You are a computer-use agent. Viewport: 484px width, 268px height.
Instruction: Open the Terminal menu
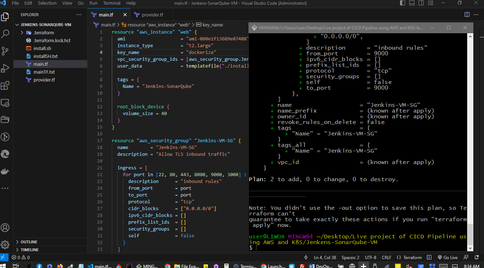click(111, 3)
